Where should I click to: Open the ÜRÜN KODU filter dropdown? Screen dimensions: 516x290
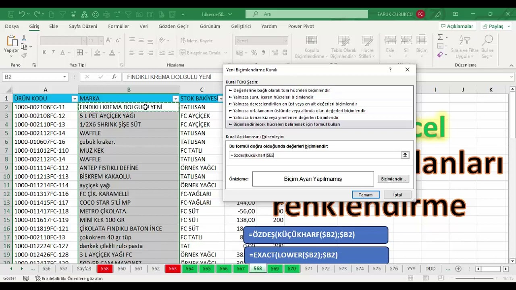[x=74, y=99]
